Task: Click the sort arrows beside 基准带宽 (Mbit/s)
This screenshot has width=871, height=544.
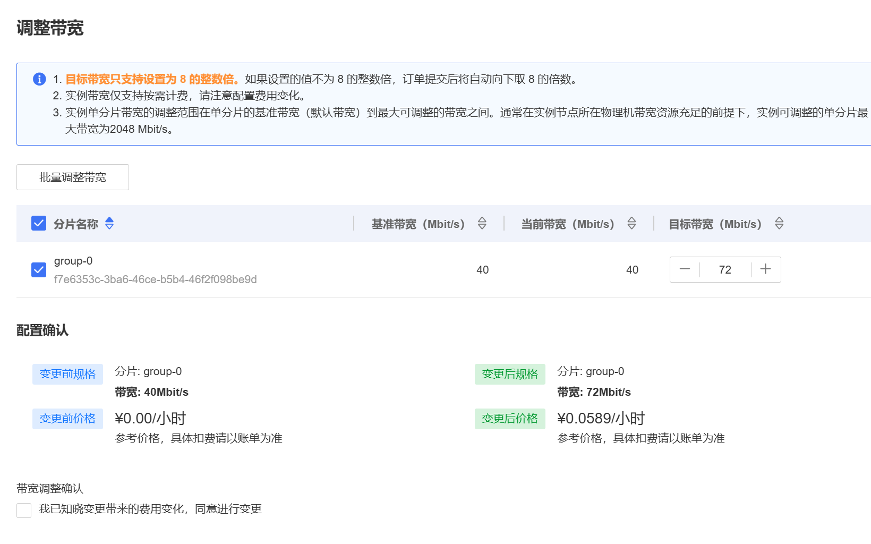Action: tap(482, 223)
